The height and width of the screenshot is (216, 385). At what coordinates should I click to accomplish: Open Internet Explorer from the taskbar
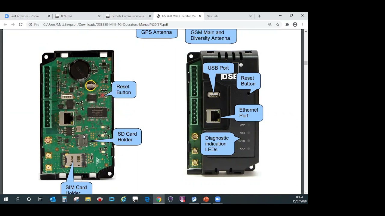click(123, 199)
